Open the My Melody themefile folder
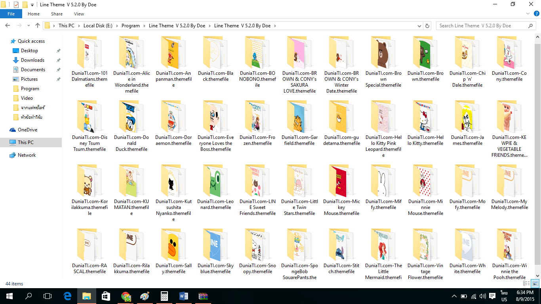This screenshot has width=541, height=304. 510,187
